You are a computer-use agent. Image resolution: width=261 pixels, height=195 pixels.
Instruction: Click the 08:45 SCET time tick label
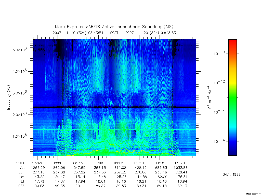click(37, 163)
